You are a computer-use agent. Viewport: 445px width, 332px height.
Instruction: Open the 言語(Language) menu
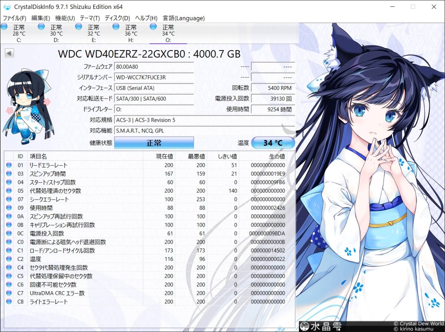click(x=184, y=18)
